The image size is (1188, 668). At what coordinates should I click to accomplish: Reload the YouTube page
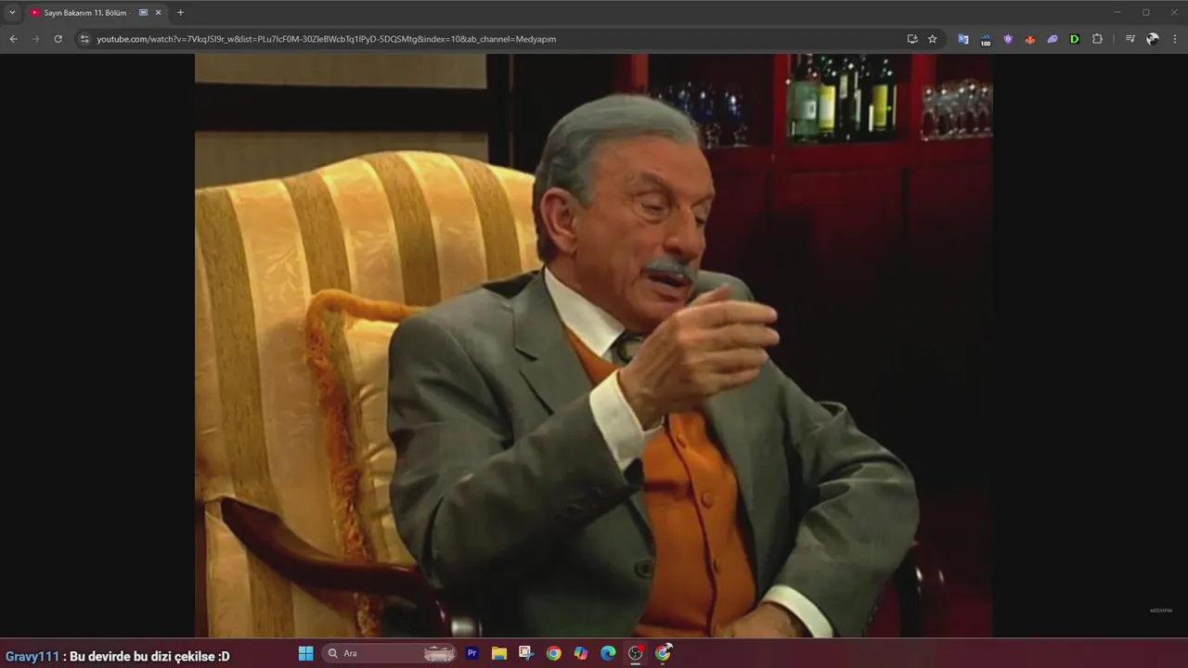pyautogui.click(x=58, y=39)
